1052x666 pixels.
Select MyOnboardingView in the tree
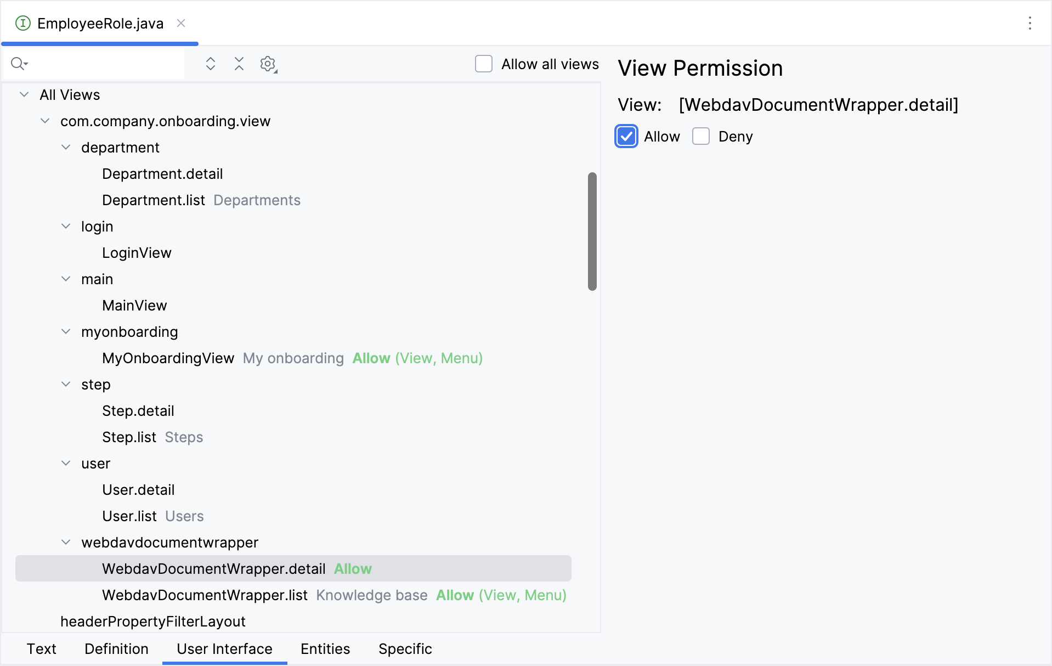point(168,358)
